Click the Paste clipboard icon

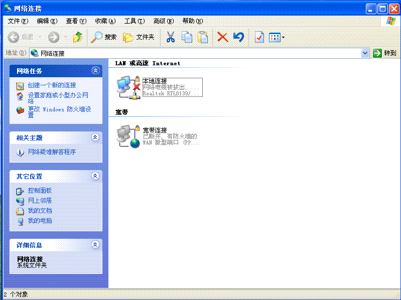click(203, 37)
